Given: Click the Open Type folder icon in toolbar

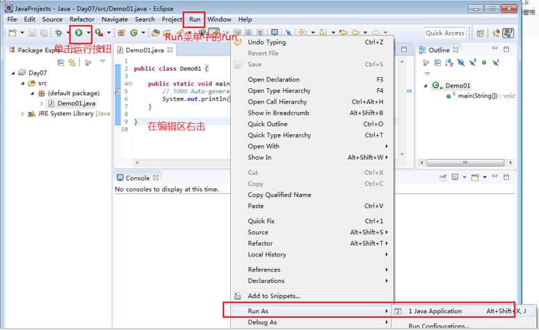Looking at the screenshot, I should [156, 33].
